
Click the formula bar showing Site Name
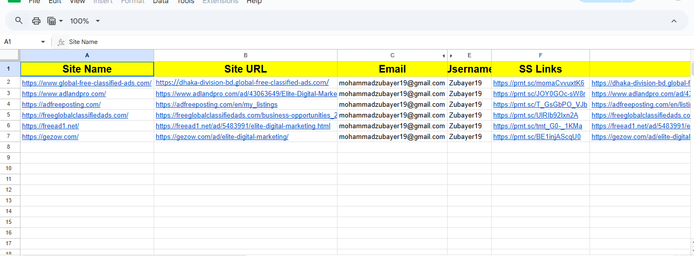(307, 42)
